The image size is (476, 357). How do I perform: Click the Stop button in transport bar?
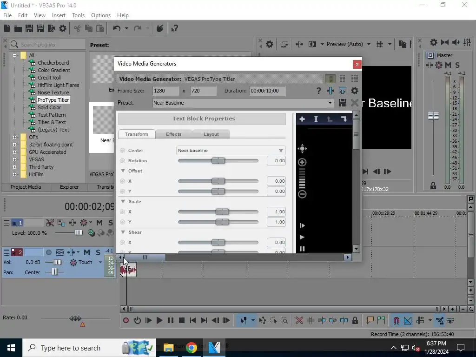(182, 320)
